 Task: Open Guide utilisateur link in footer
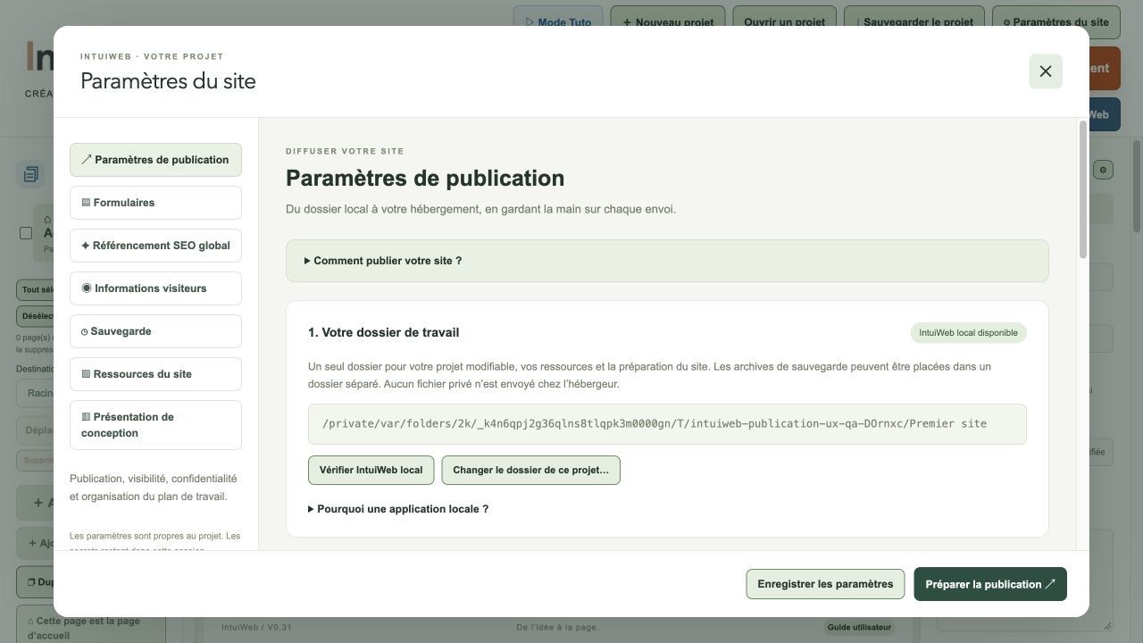click(859, 627)
